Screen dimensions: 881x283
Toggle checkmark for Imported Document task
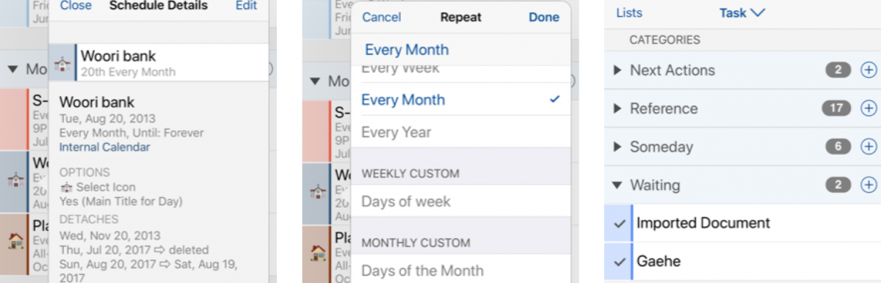(620, 223)
